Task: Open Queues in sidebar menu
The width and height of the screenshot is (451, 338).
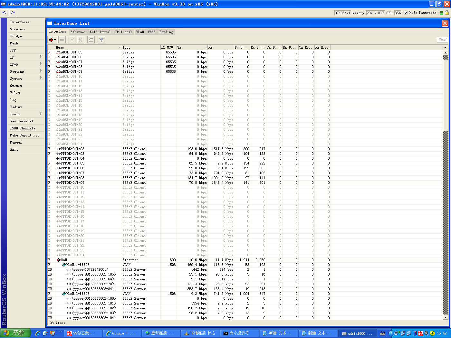Action: pos(26,86)
